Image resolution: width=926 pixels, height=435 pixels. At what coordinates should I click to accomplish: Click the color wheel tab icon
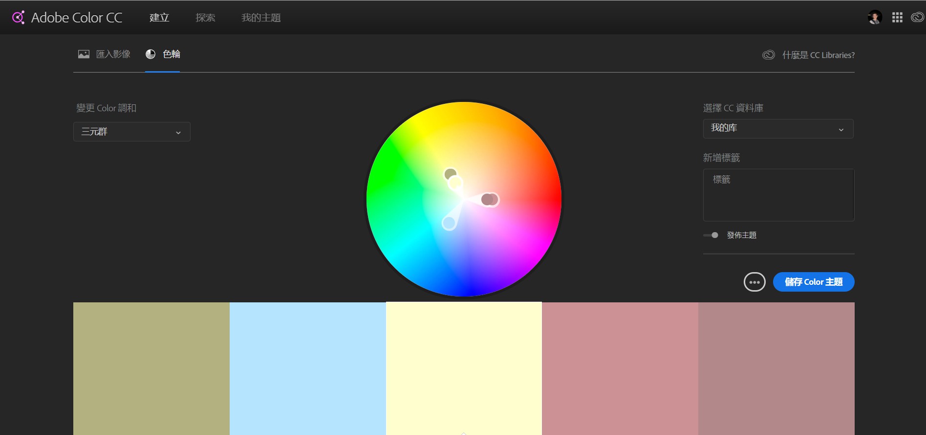pyautogui.click(x=151, y=54)
